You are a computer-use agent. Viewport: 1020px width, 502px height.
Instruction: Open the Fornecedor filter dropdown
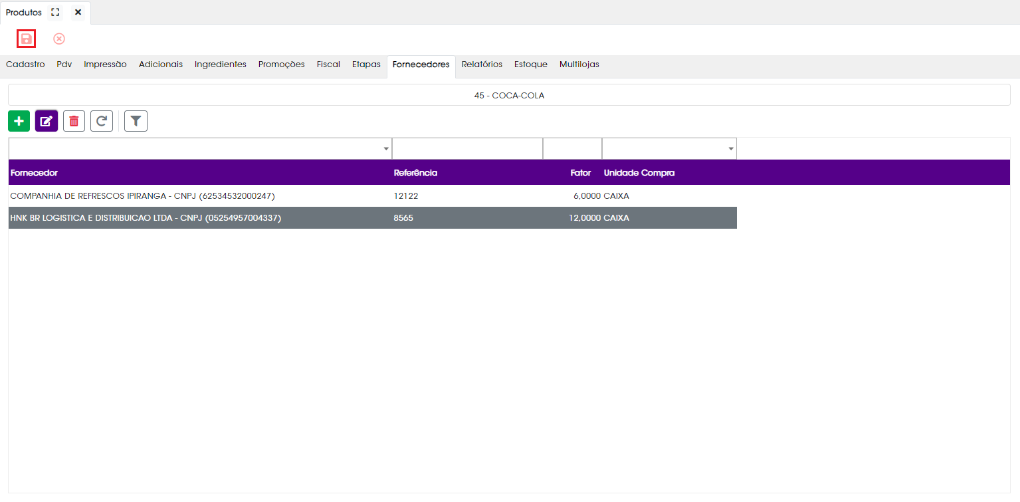coord(386,149)
